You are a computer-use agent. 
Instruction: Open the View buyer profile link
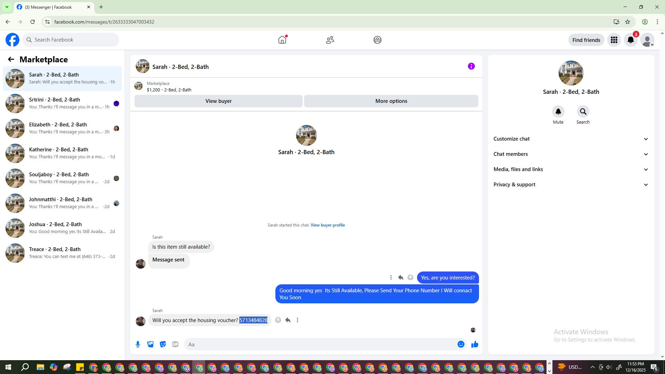pyautogui.click(x=328, y=225)
